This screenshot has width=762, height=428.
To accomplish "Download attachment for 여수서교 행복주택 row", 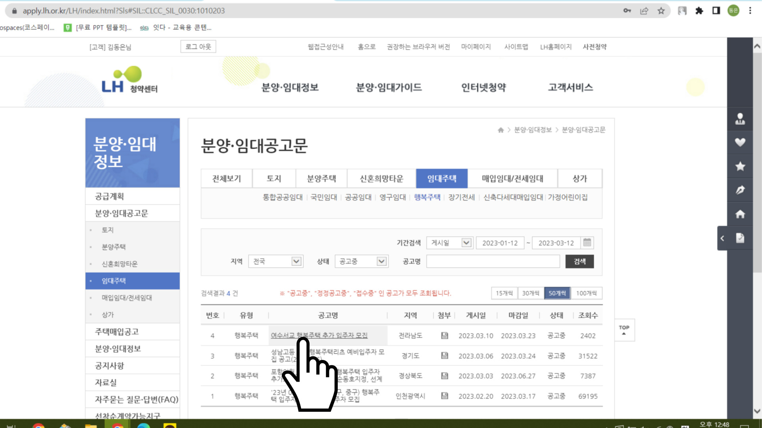I will [x=444, y=336].
